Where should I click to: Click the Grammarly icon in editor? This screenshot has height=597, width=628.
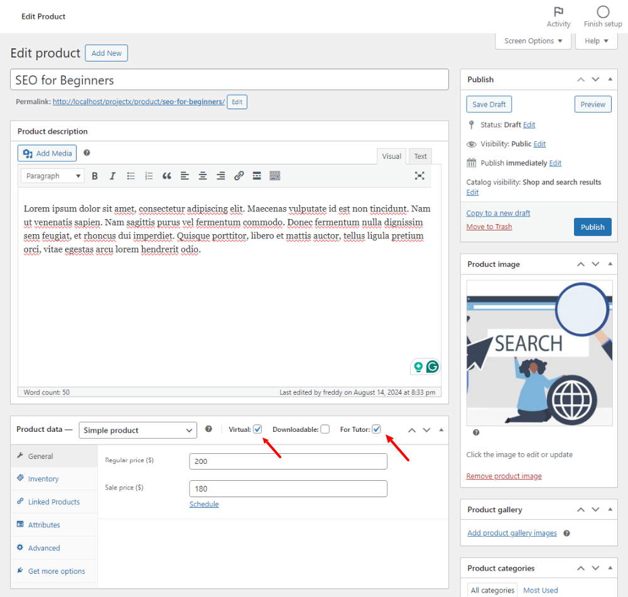coord(433,367)
